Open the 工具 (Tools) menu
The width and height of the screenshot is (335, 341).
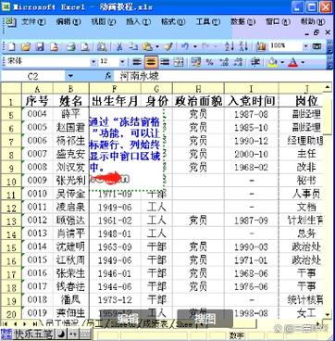(208, 22)
